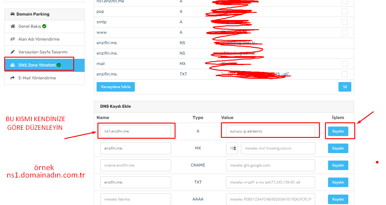
Task: Click the Domain Parking car icon
Action: coord(12,14)
